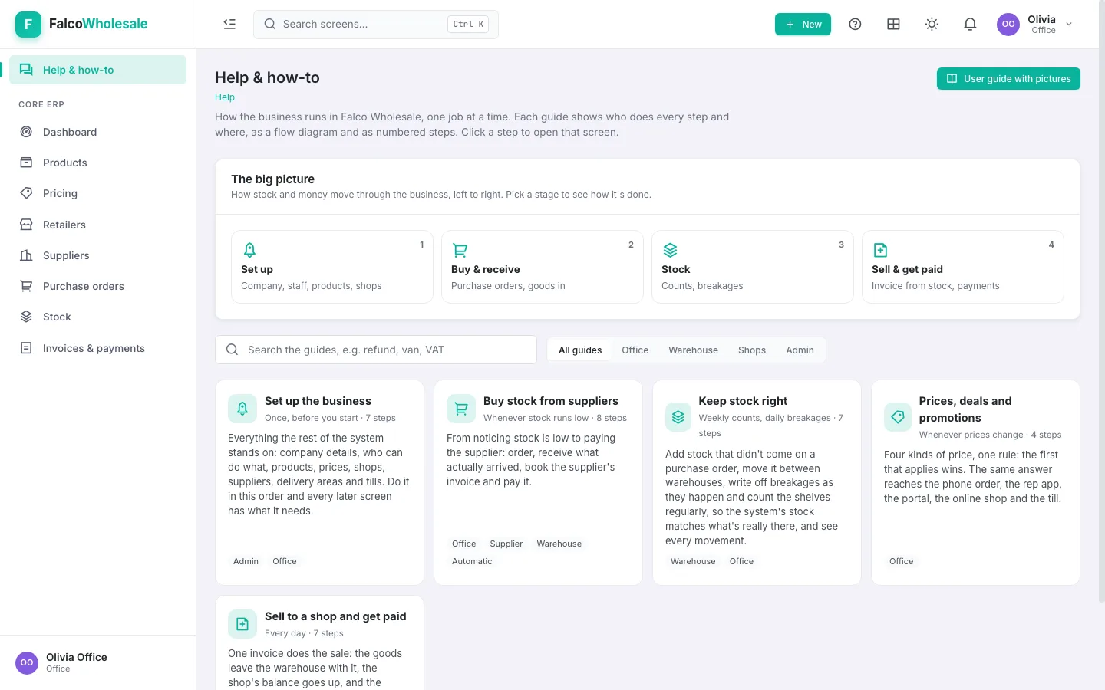Open User guide with pictures
This screenshot has width=1105, height=690.
pyautogui.click(x=1008, y=78)
